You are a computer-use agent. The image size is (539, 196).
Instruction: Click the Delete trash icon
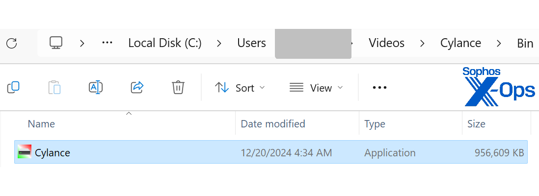178,88
